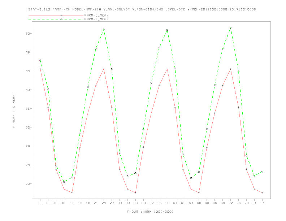Click the x-axis tick label 48
This screenshot has width=286, height=221.
pos(167,203)
